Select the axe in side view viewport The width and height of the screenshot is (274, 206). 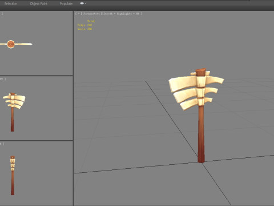click(x=13, y=176)
